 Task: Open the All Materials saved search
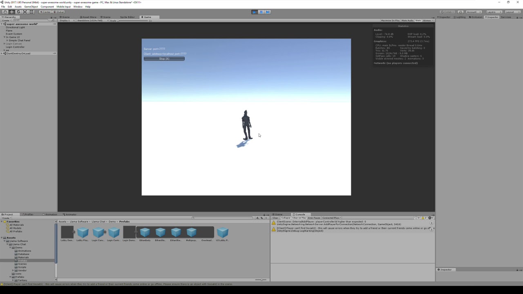coord(17,225)
